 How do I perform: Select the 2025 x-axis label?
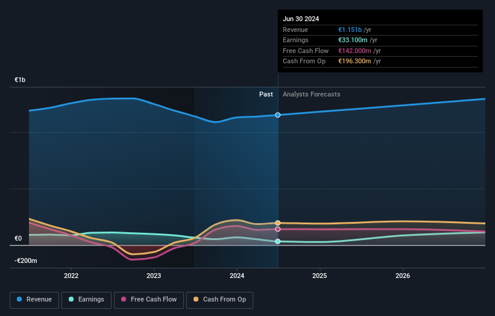[320, 276]
